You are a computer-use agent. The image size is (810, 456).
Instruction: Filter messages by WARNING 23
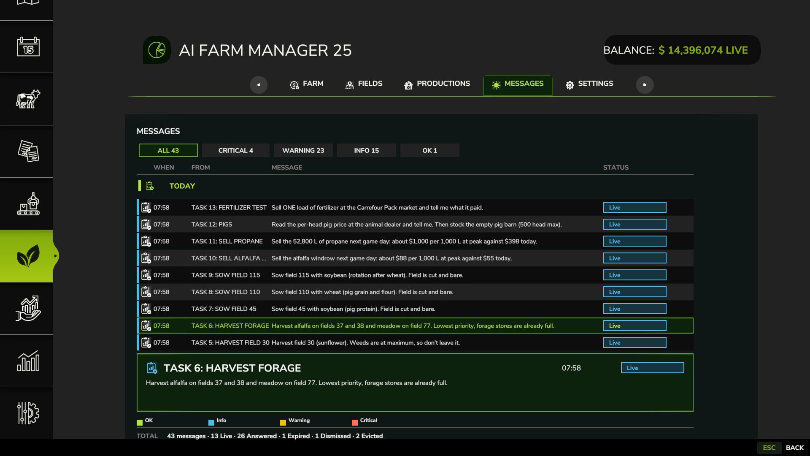[303, 150]
